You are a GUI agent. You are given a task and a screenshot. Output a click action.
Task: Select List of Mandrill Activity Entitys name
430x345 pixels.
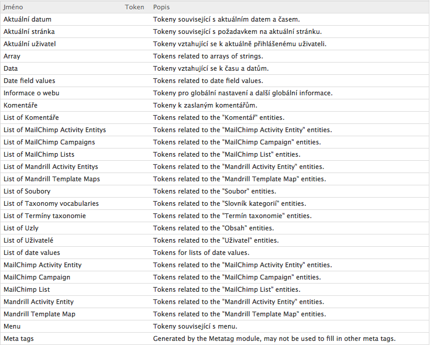[51, 167]
